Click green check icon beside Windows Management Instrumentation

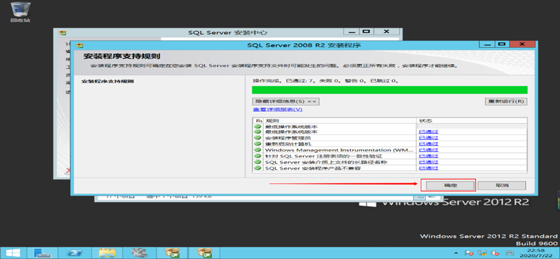click(258, 150)
